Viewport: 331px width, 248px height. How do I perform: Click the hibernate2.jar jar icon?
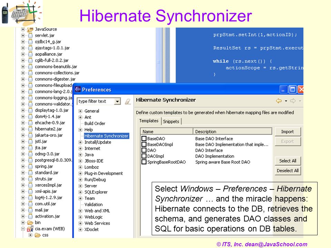click(30, 129)
